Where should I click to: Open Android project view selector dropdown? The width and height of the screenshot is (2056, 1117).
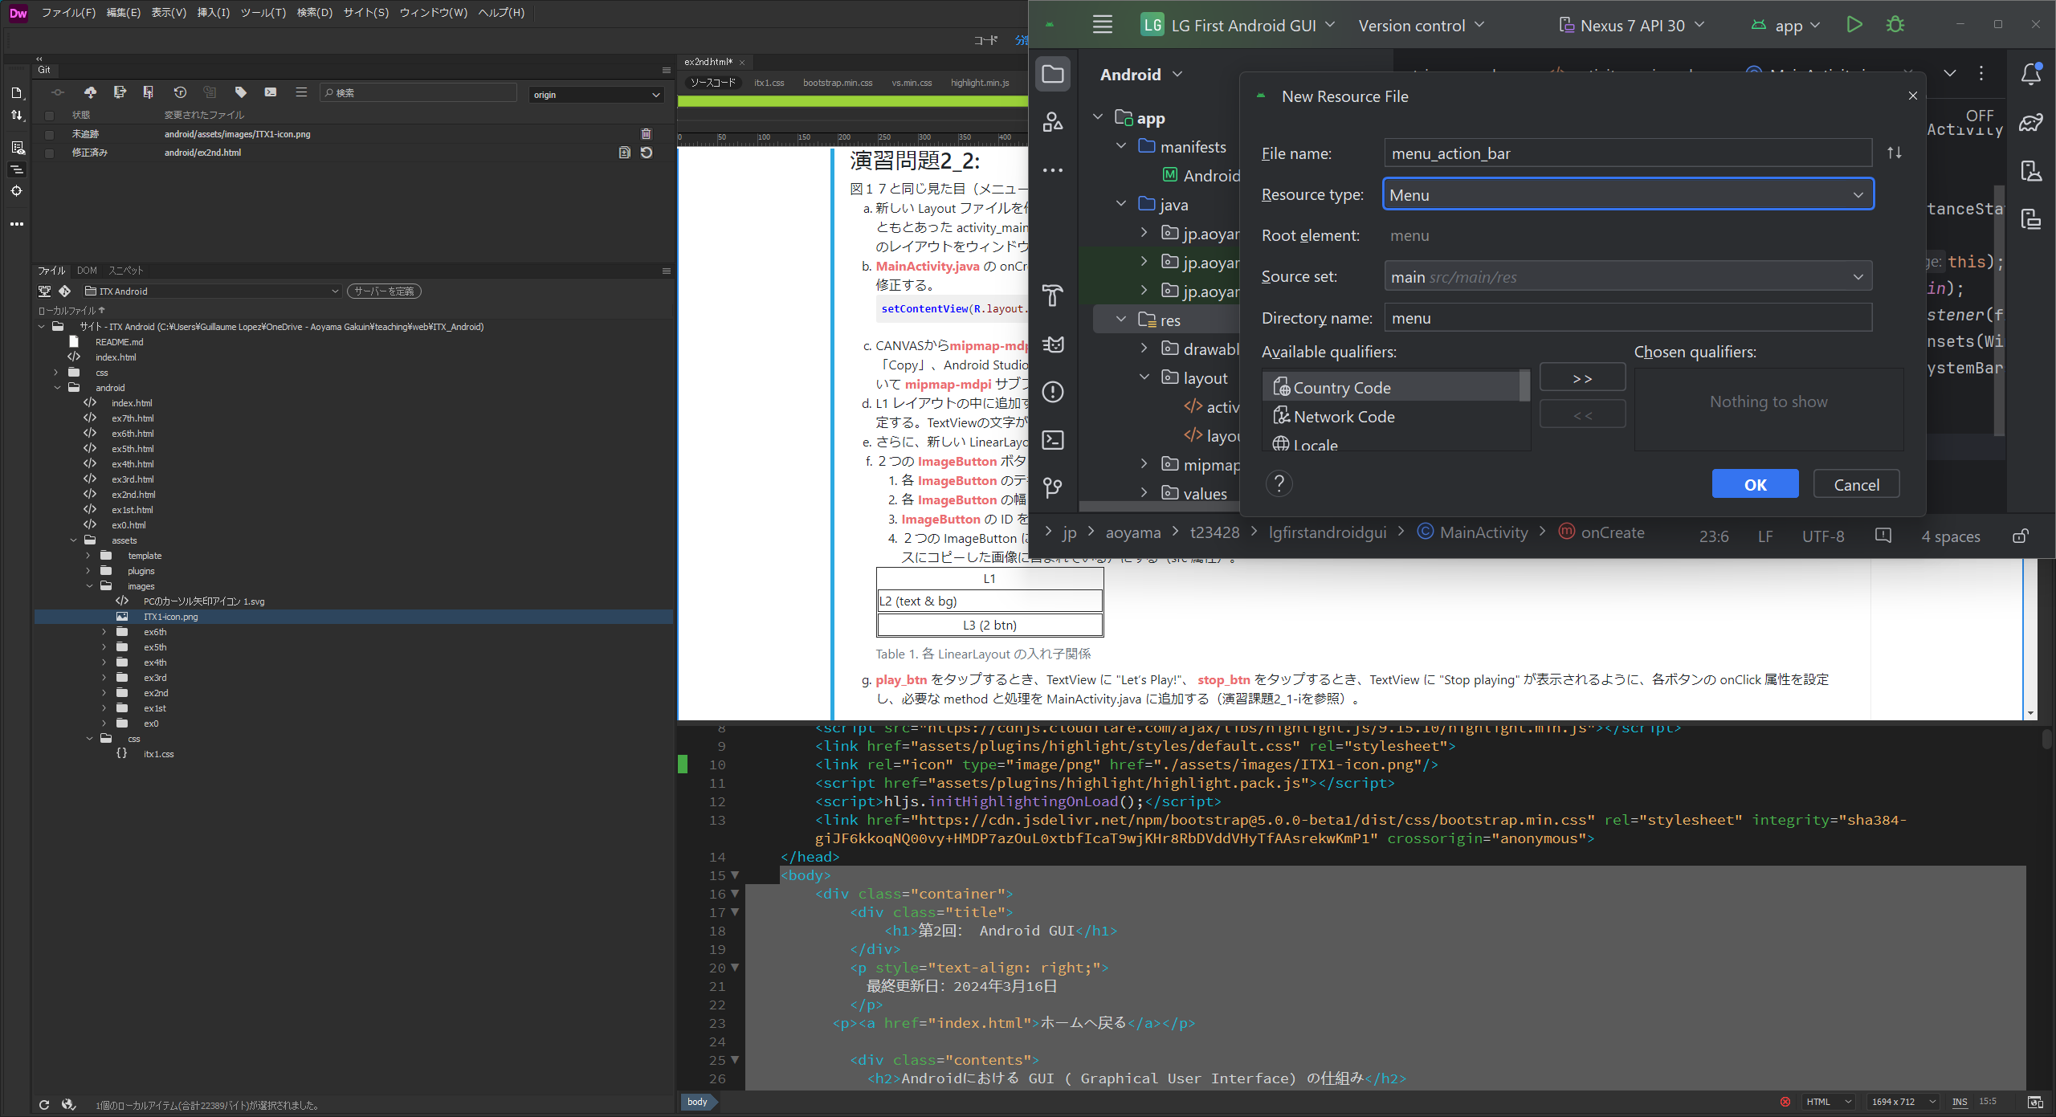pyautogui.click(x=1141, y=75)
